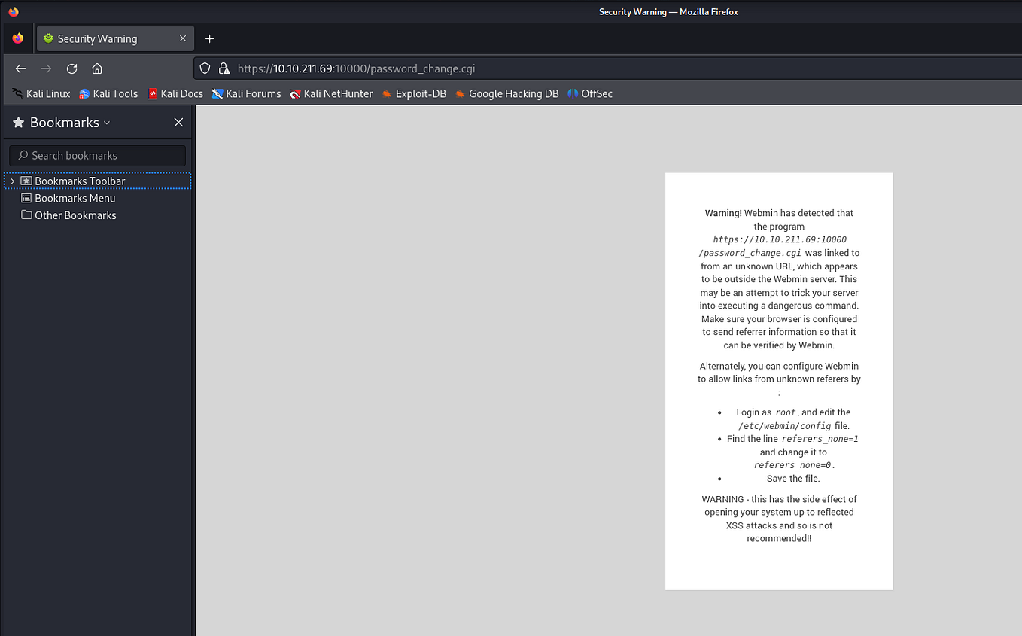The width and height of the screenshot is (1022, 636).
Task: Open the Google Hacking DB bookmark
Action: coord(506,93)
